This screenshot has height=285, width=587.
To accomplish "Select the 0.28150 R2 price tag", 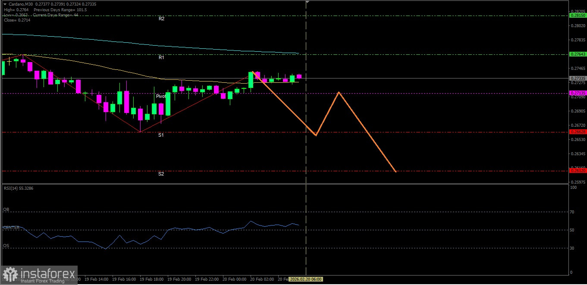I will coord(578,16).
